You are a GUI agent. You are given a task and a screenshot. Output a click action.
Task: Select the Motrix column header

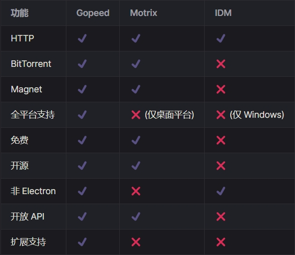point(144,13)
